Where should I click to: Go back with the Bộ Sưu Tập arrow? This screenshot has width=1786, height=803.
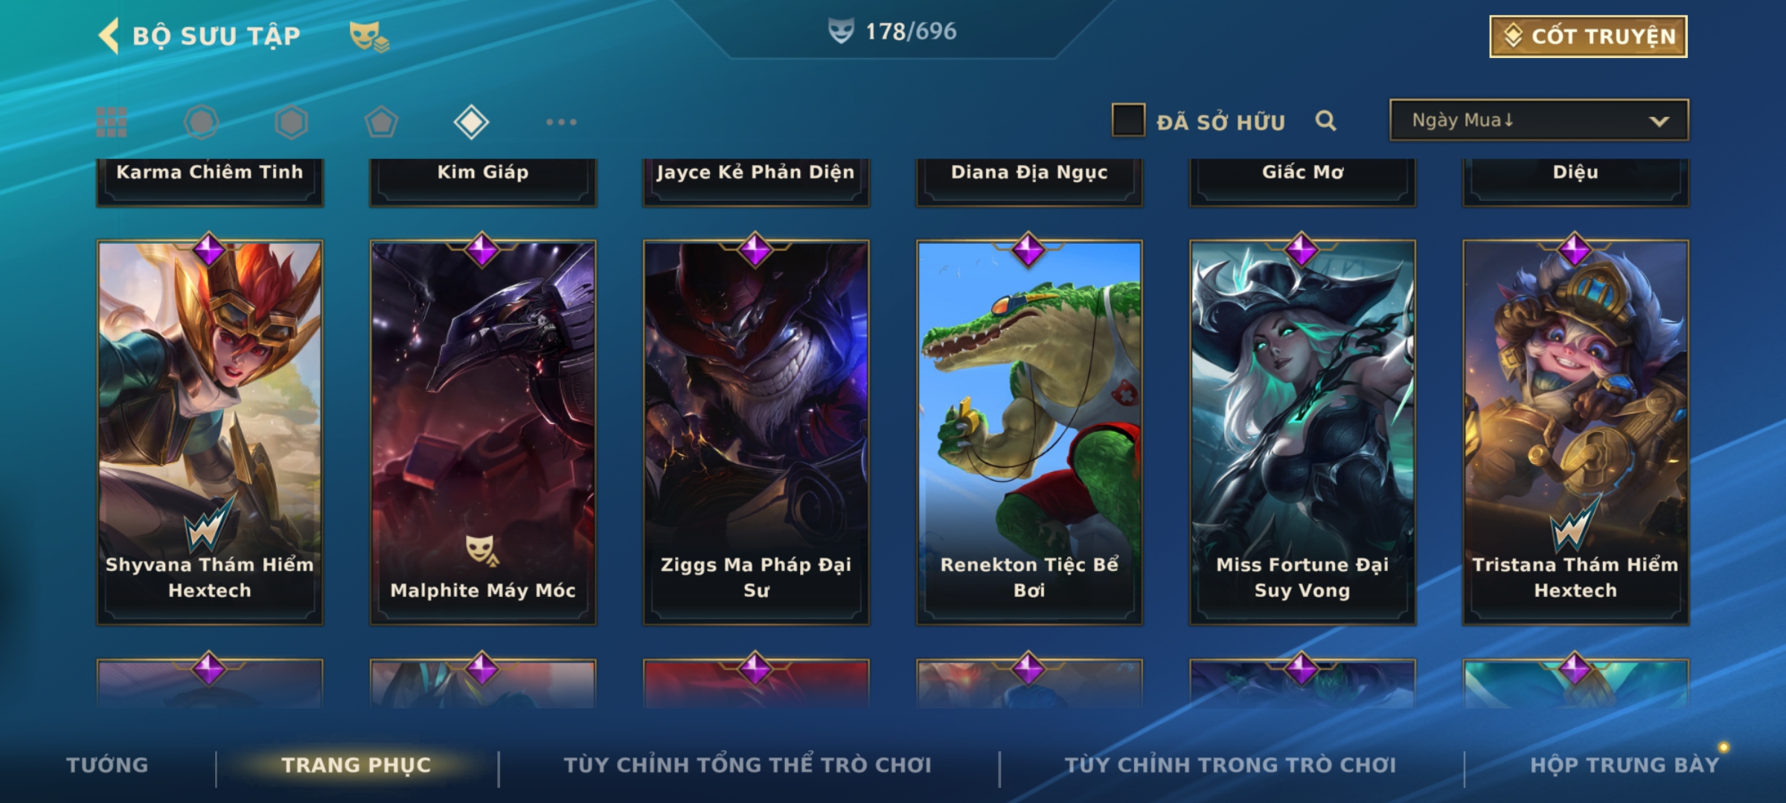109,36
